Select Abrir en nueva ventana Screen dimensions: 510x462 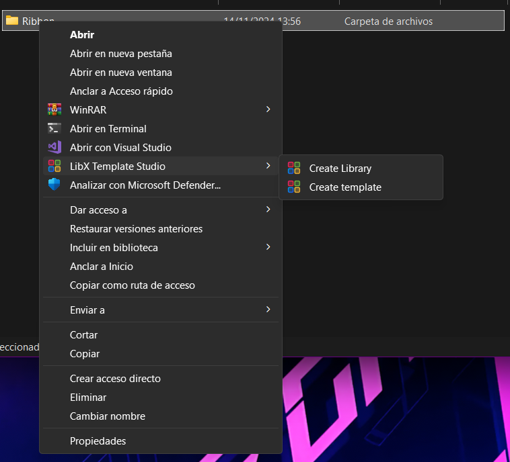[x=161, y=73]
